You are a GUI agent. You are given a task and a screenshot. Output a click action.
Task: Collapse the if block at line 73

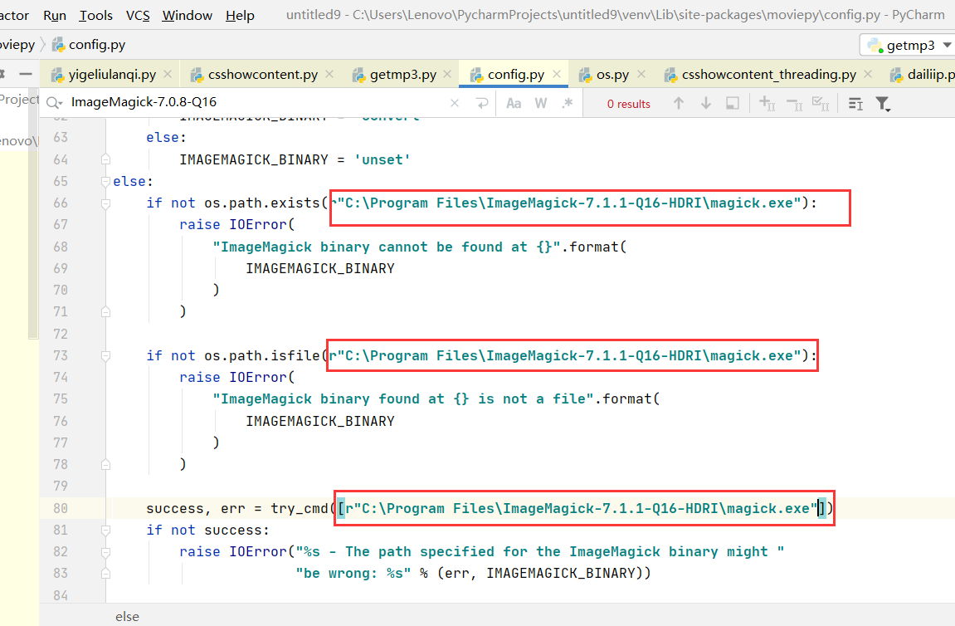(x=106, y=356)
